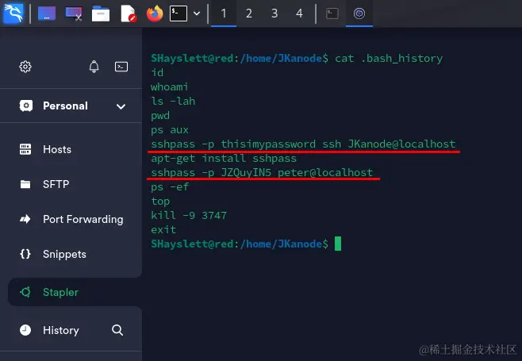522x361 pixels.
Task: Switch to workspace 2
Action: [248, 13]
